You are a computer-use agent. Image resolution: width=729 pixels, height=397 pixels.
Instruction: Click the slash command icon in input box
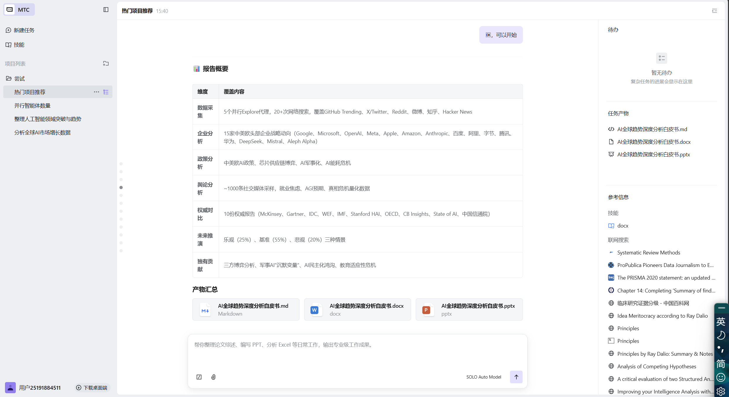[x=199, y=377]
